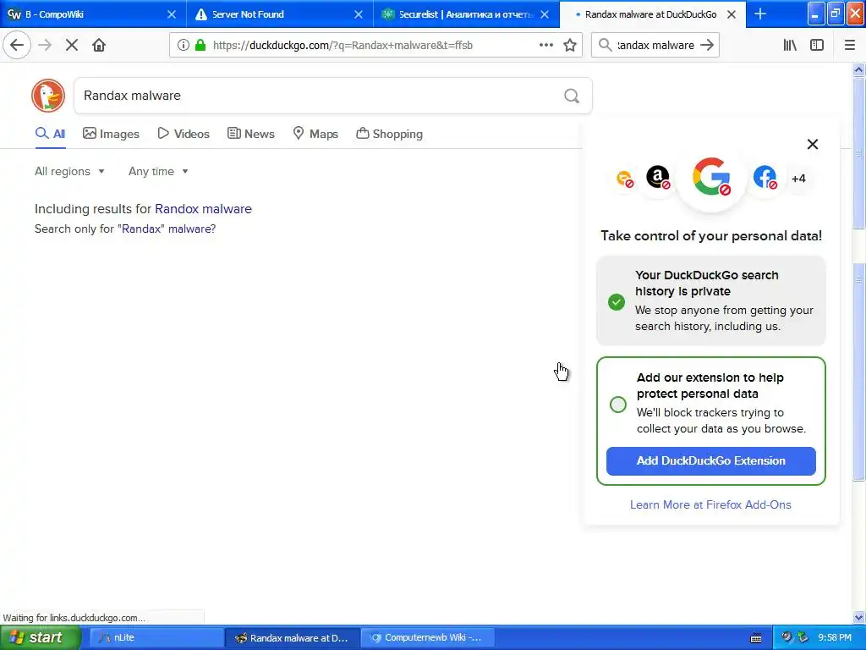Toggle the sidebar view icon

coord(817,46)
